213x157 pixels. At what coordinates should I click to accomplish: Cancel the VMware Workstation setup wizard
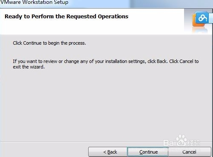pyautogui.click(x=190, y=152)
